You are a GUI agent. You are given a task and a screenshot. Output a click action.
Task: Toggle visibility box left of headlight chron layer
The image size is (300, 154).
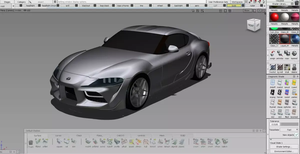pos(39,5)
